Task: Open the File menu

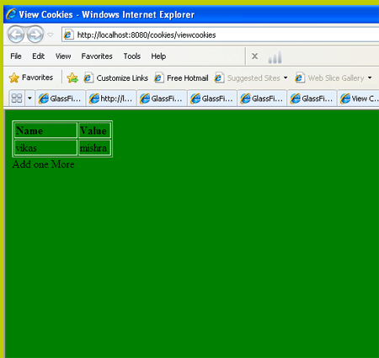Action: (x=16, y=56)
